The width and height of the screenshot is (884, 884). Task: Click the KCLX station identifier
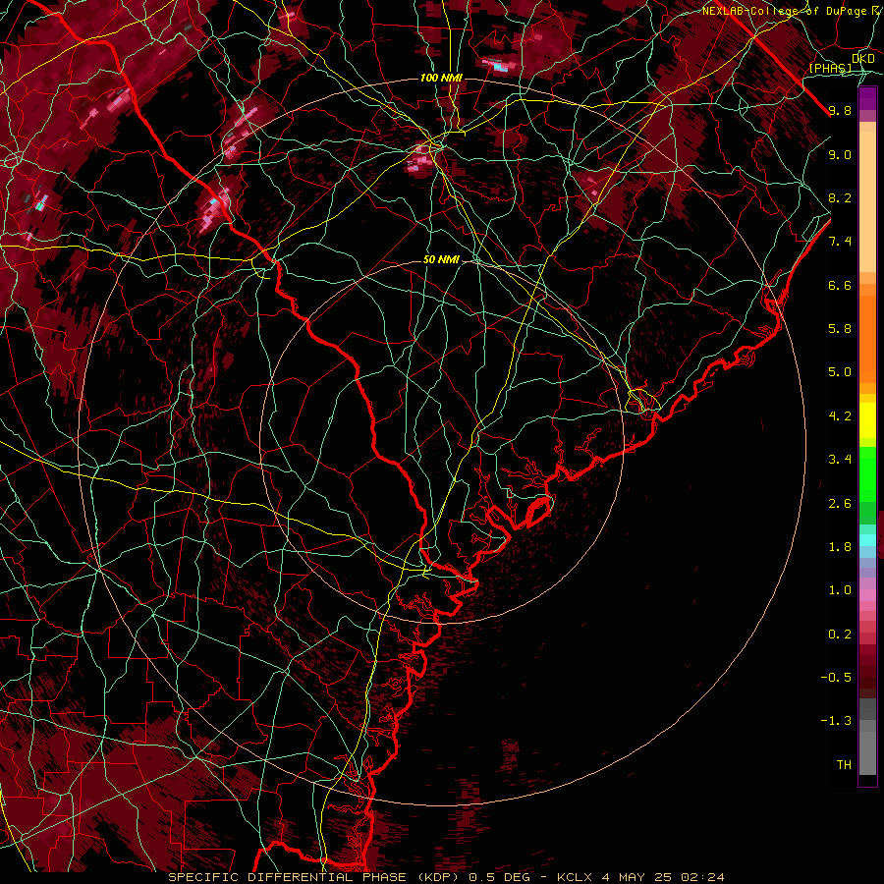[x=575, y=877]
